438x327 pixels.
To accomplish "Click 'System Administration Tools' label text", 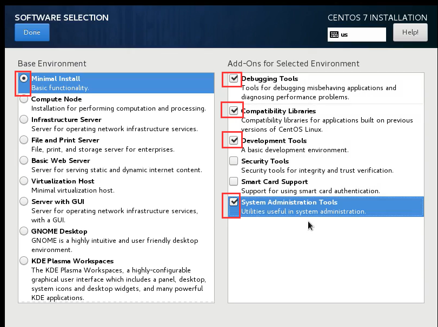I will click(289, 202).
